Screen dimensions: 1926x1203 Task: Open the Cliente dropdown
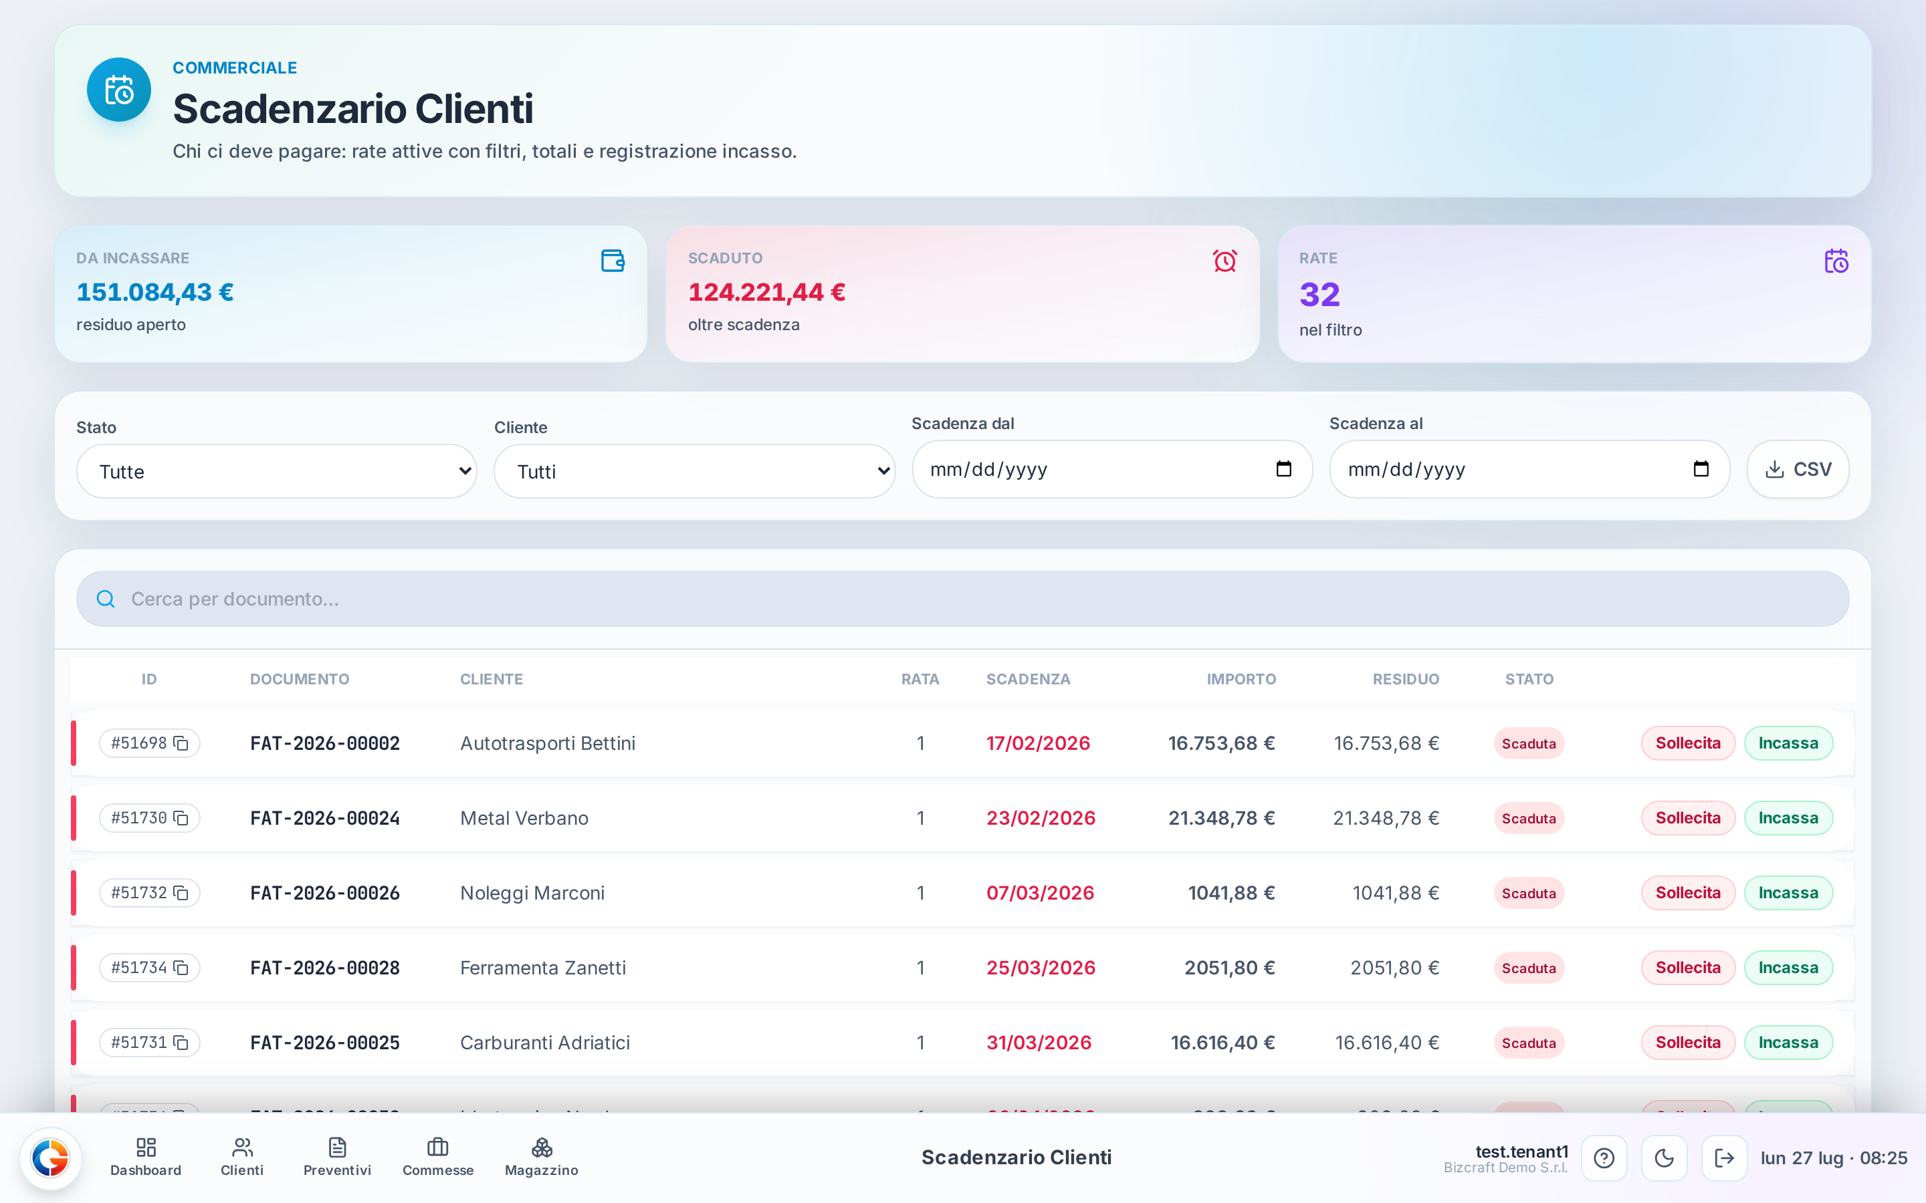[695, 471]
